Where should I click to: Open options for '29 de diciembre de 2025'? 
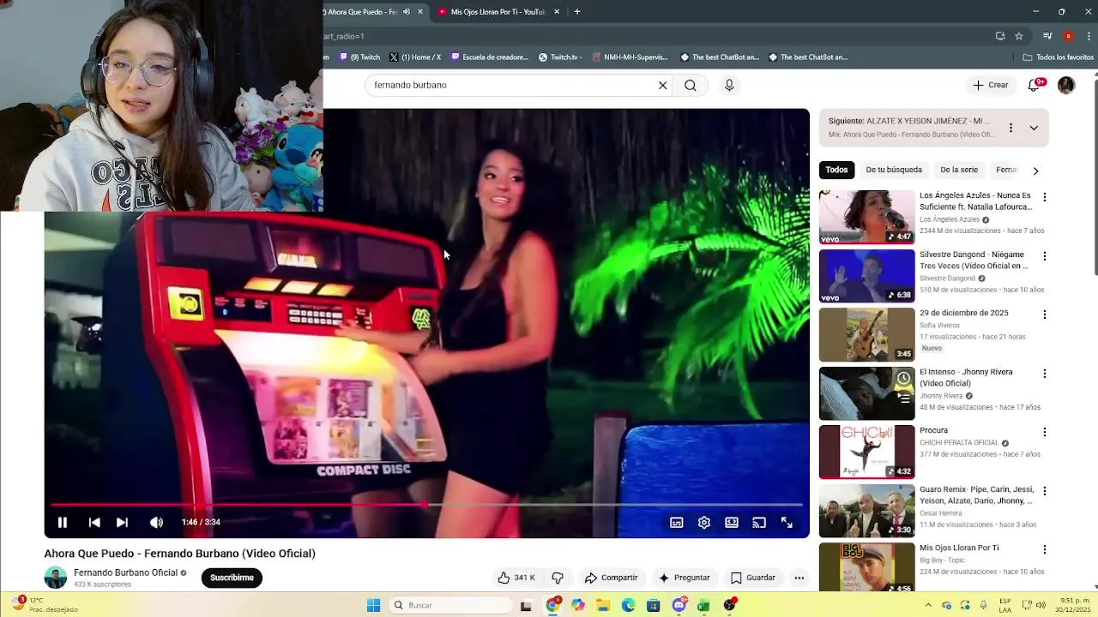1044,314
